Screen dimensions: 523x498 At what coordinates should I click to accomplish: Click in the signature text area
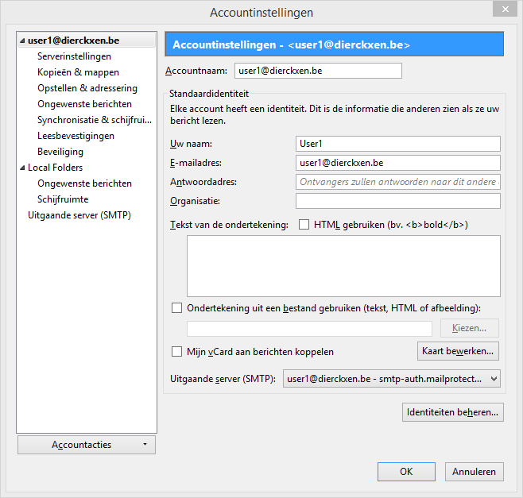click(343, 265)
